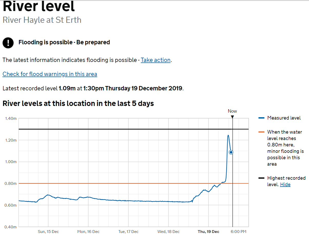This screenshot has height=235, width=309.
Task: Select the Sun, 15 Dec axis label
Action: pyautogui.click(x=48, y=232)
